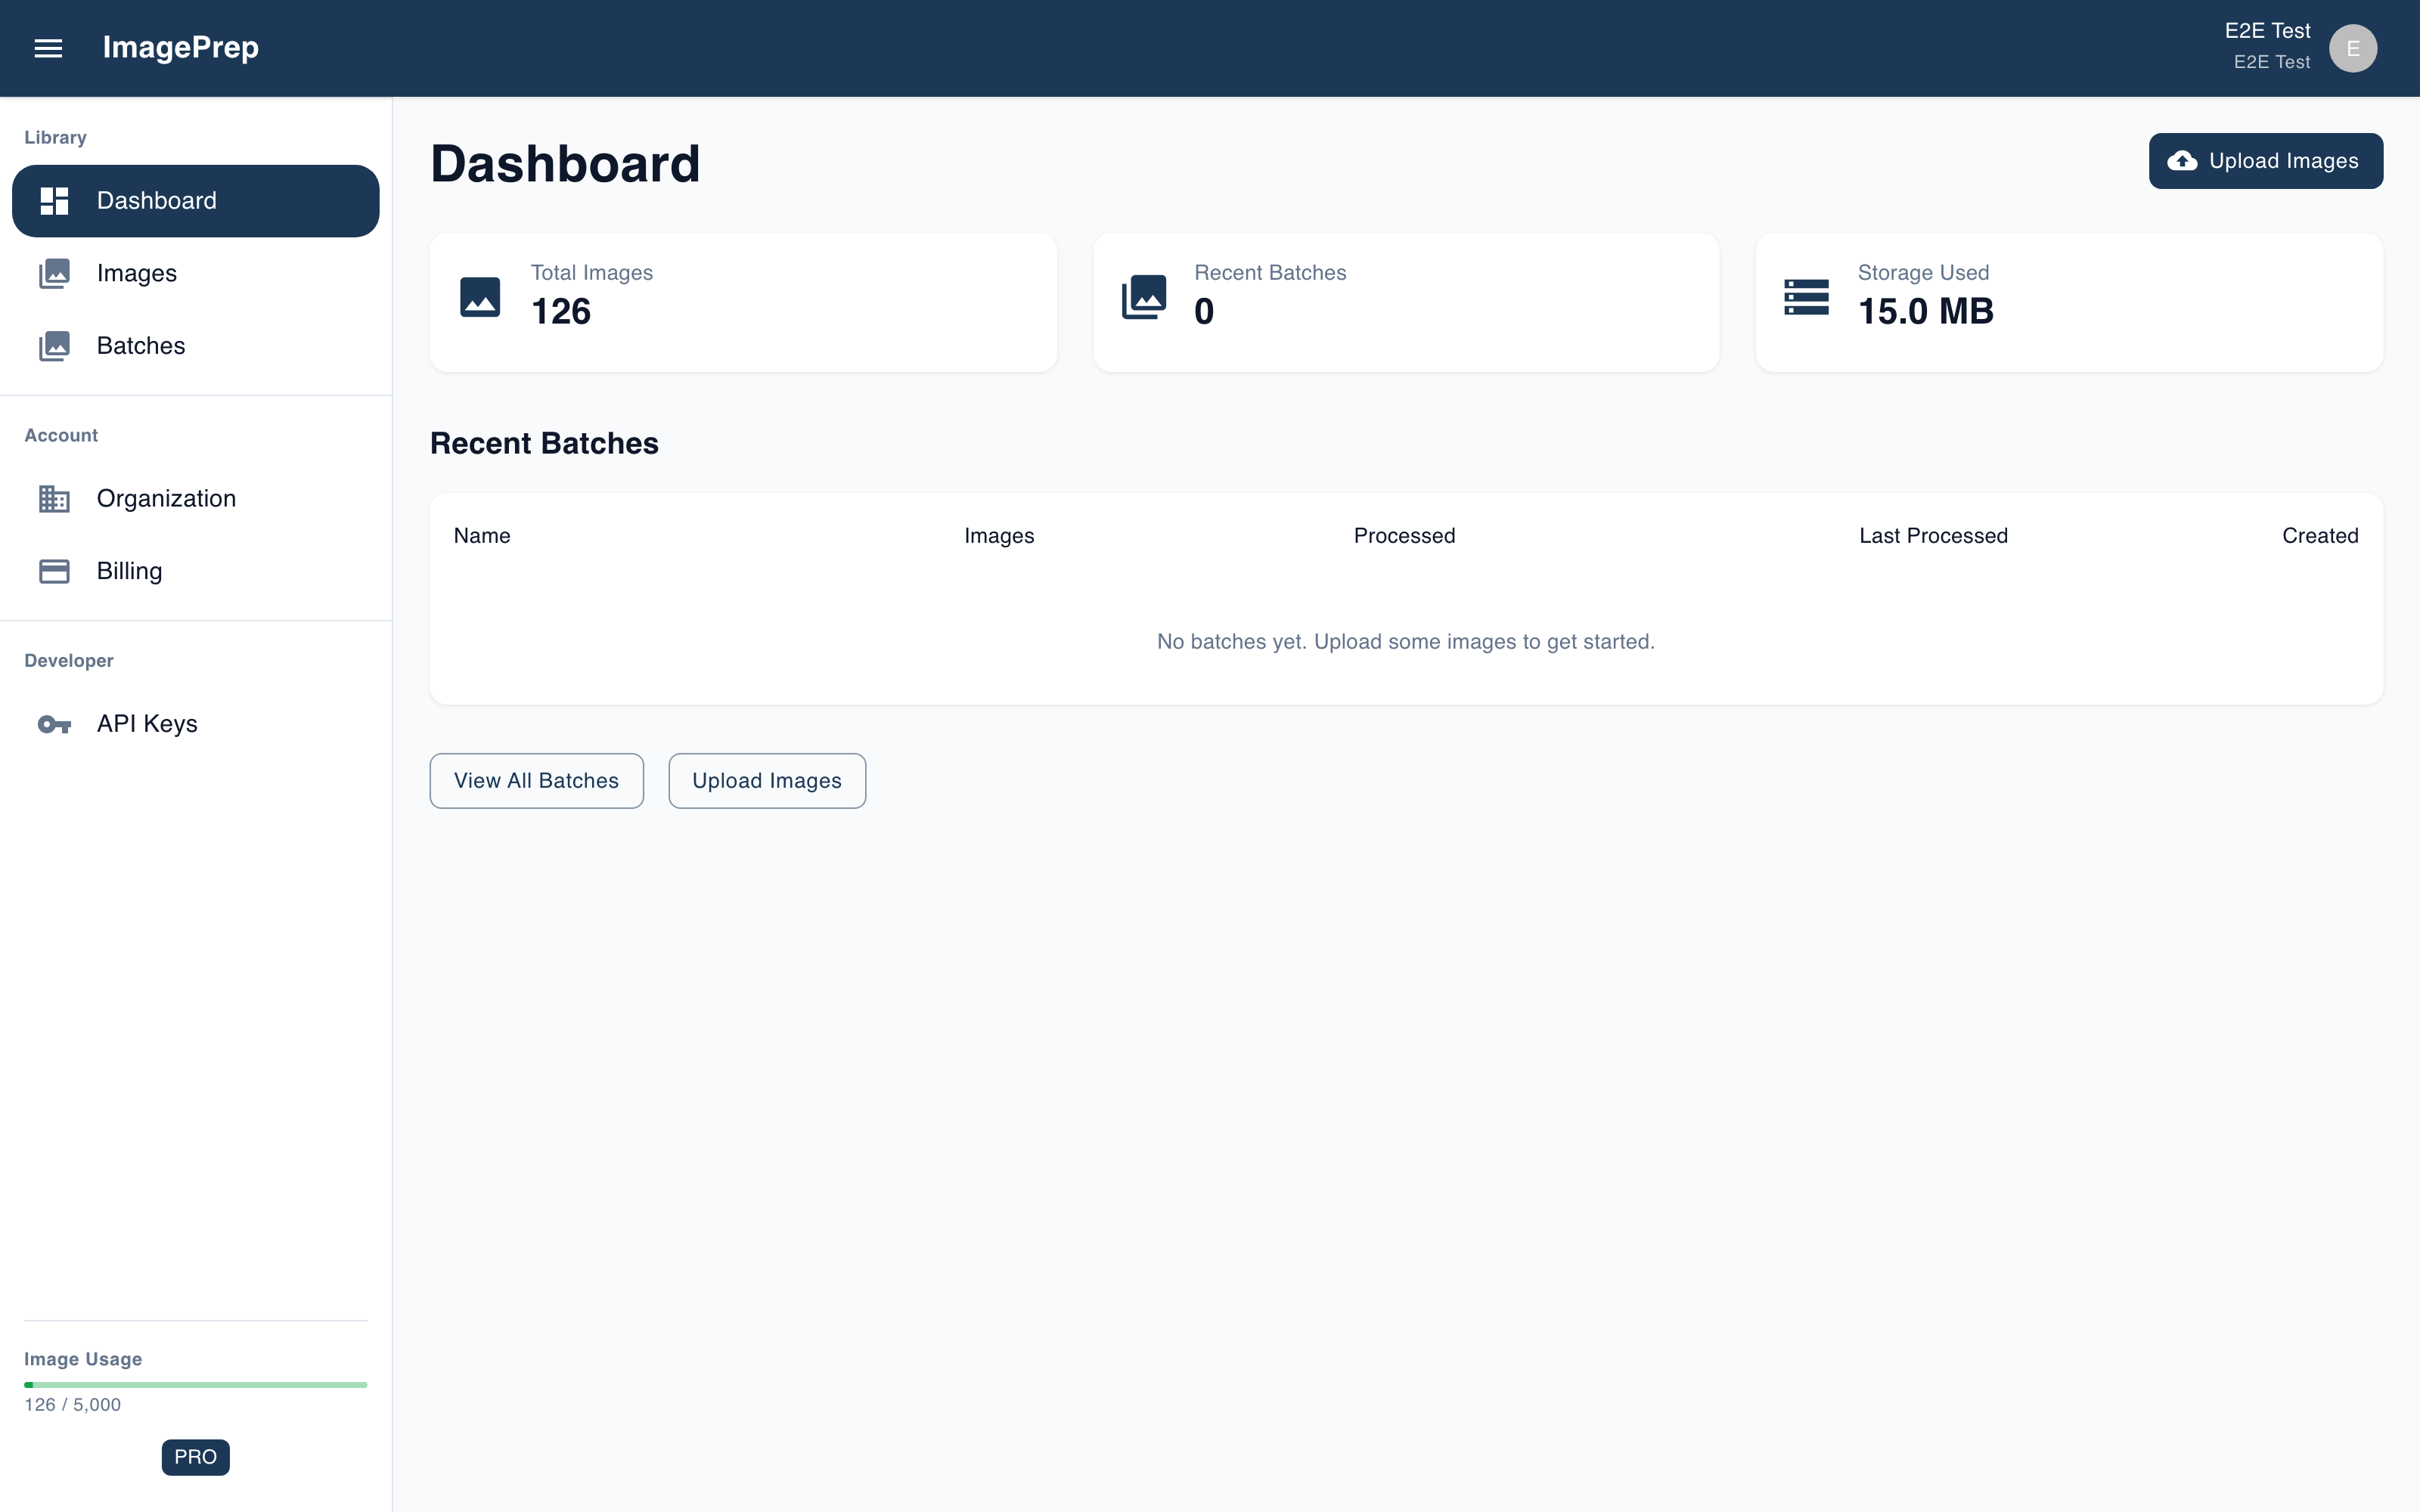This screenshot has height=1512, width=2420.
Task: Click the top-right Upload Images button
Action: (x=2266, y=161)
